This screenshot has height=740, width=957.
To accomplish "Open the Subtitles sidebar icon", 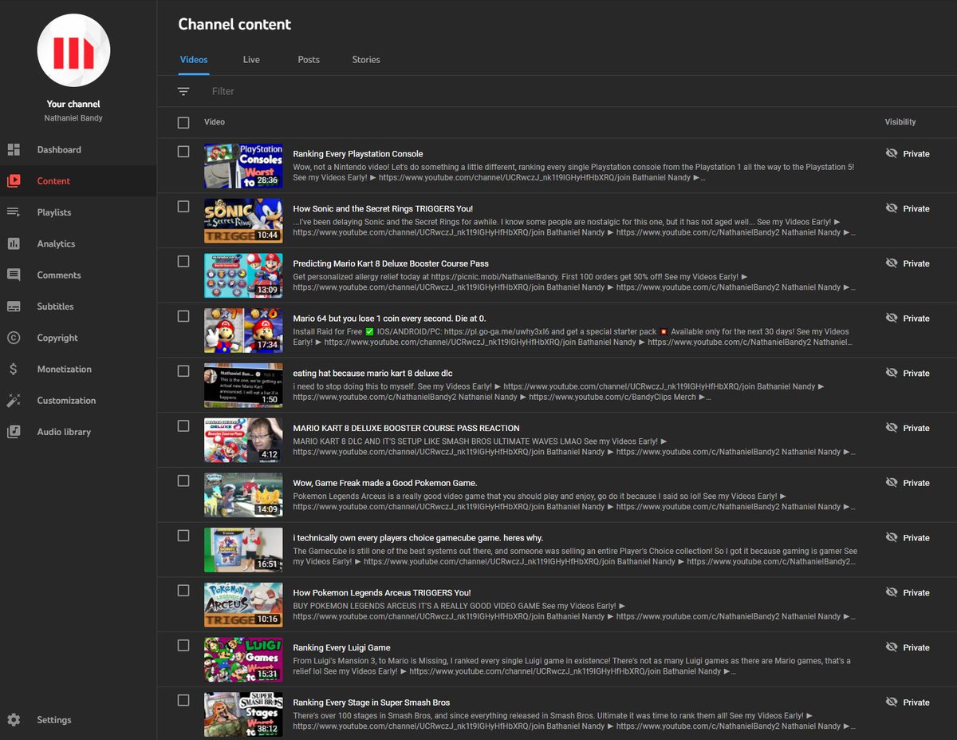I will coord(14,307).
